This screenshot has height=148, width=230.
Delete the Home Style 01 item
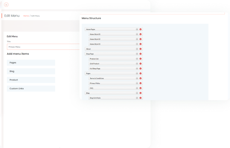pos(140,34)
